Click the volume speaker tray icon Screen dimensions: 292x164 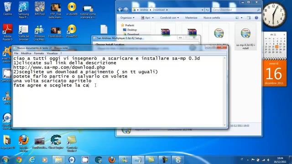[268, 160]
